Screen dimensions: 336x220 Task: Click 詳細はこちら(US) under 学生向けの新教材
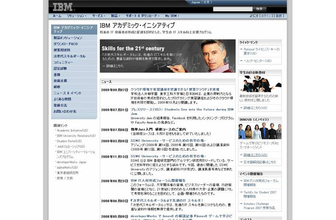click(x=256, y=108)
